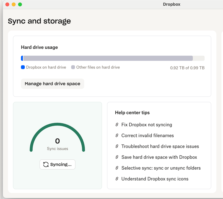The image size is (223, 199).
Task: Click the link icon beside Fix Dropbox not syncing
Action: [117, 125]
